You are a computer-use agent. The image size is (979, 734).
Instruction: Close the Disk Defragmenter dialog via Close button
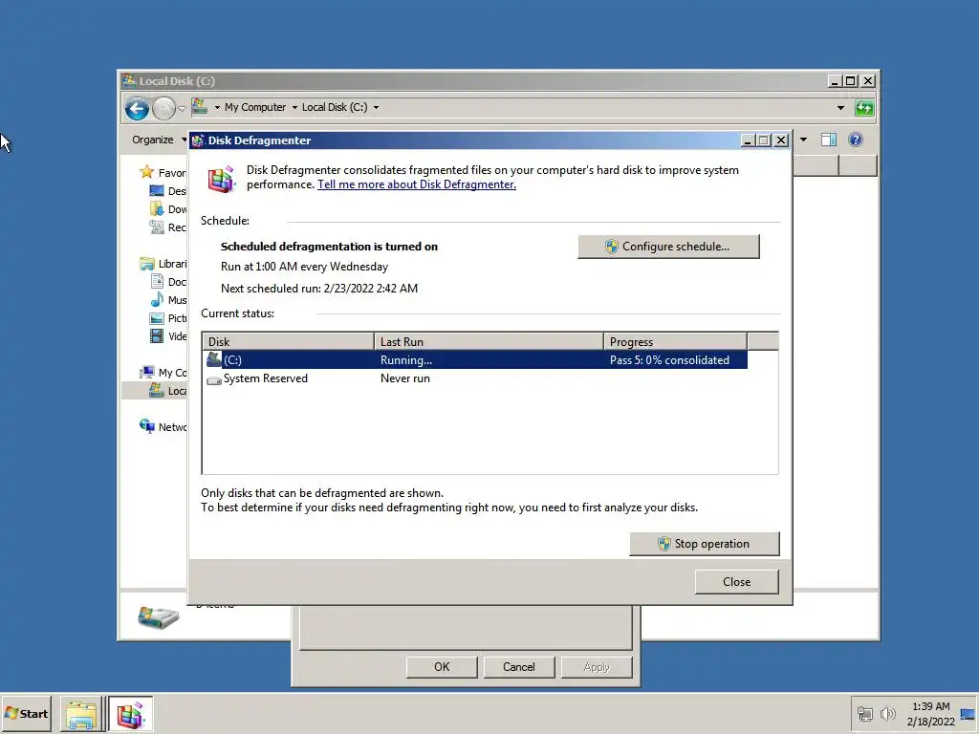737,582
